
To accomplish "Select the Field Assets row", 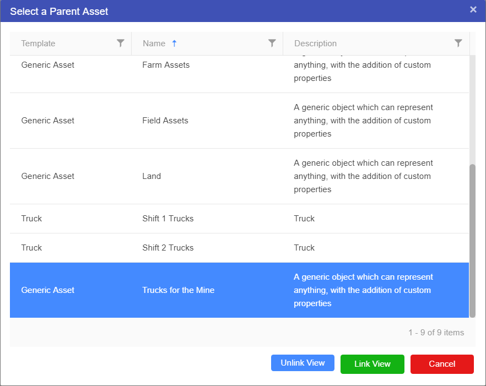I will tap(165, 121).
